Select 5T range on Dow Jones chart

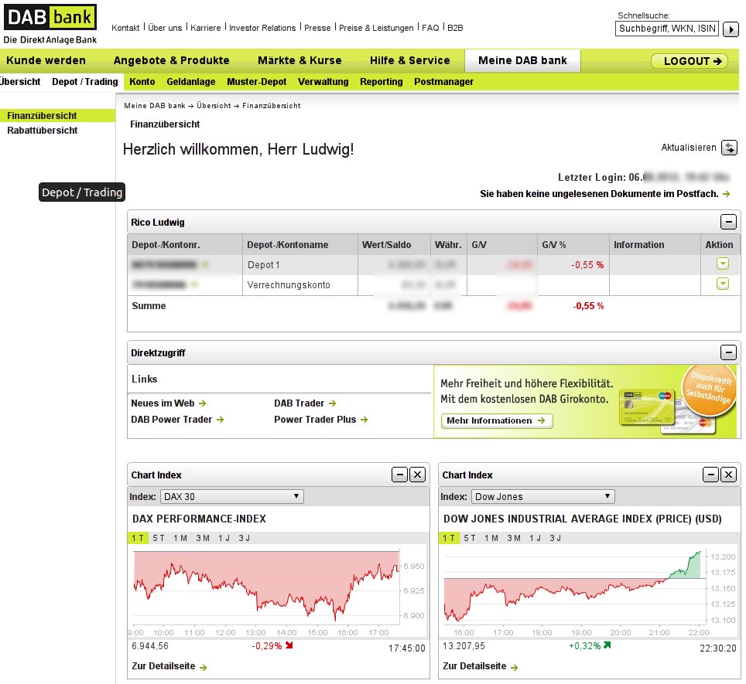click(470, 538)
